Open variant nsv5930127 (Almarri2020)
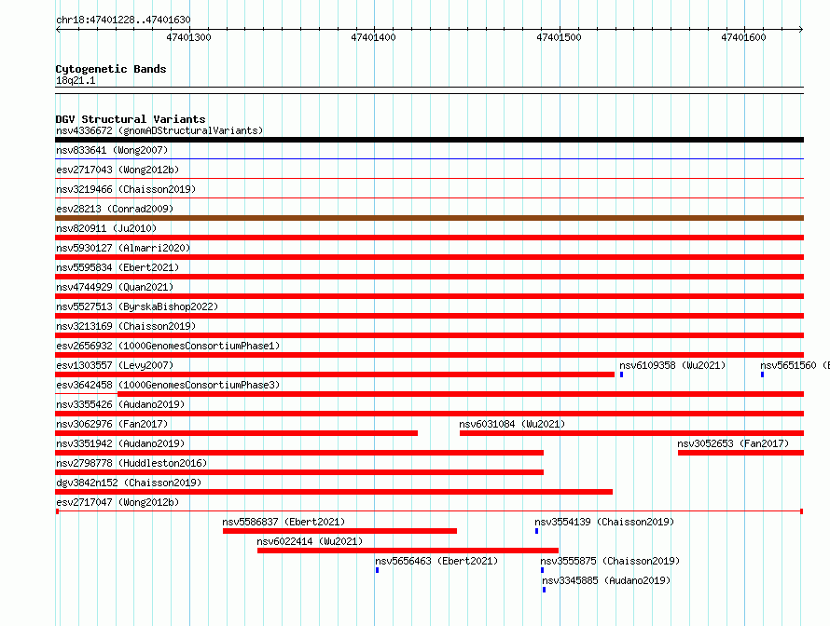830x626 pixels. (123, 248)
